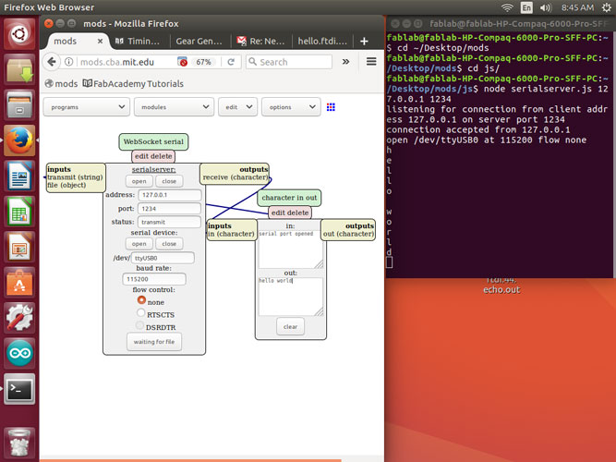Viewport: 616px width, 462px height.
Task: Click the waiting for file button
Action: [x=154, y=342]
